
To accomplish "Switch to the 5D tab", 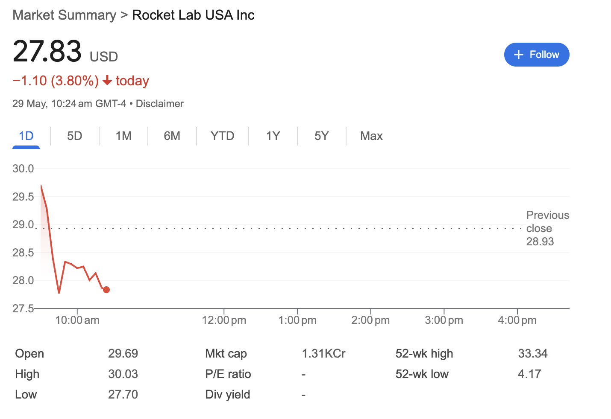I will 74,136.
